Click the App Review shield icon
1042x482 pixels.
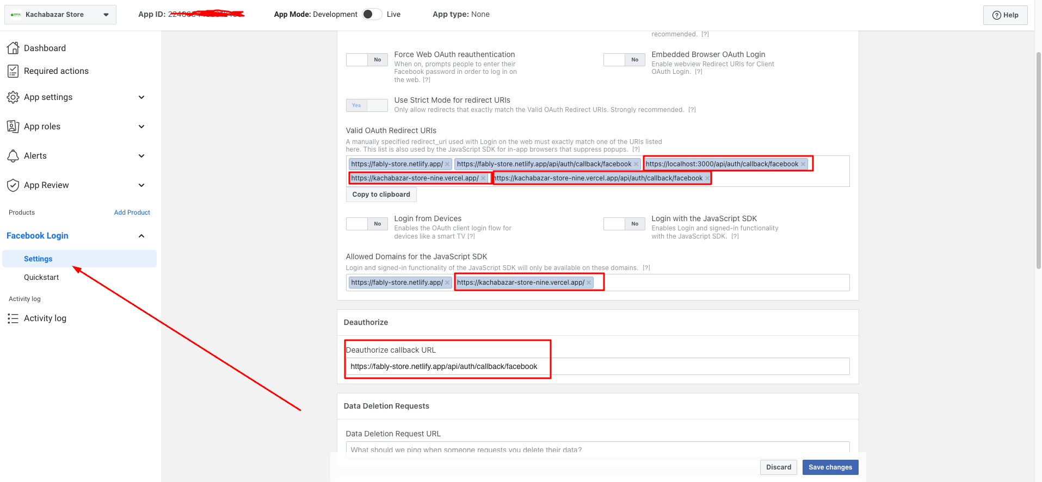(13, 185)
